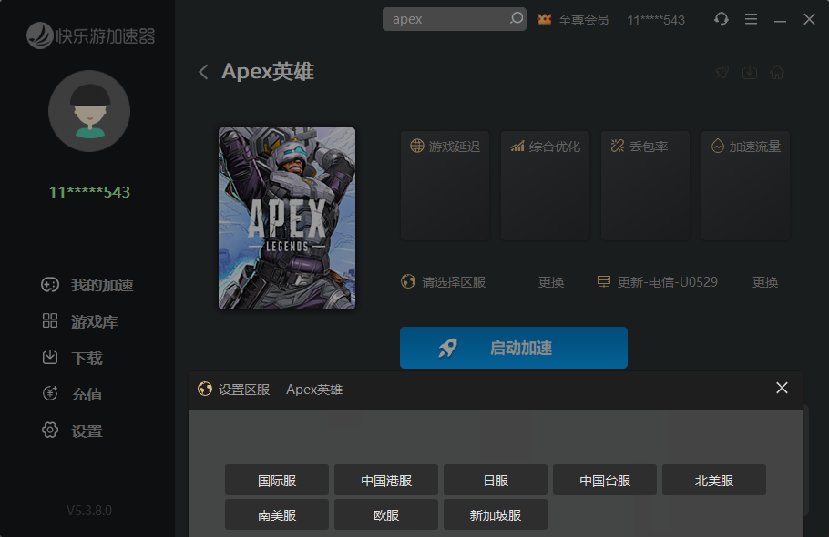This screenshot has height=537, width=829.
Task: Open customer service headset icon
Action: click(722, 19)
